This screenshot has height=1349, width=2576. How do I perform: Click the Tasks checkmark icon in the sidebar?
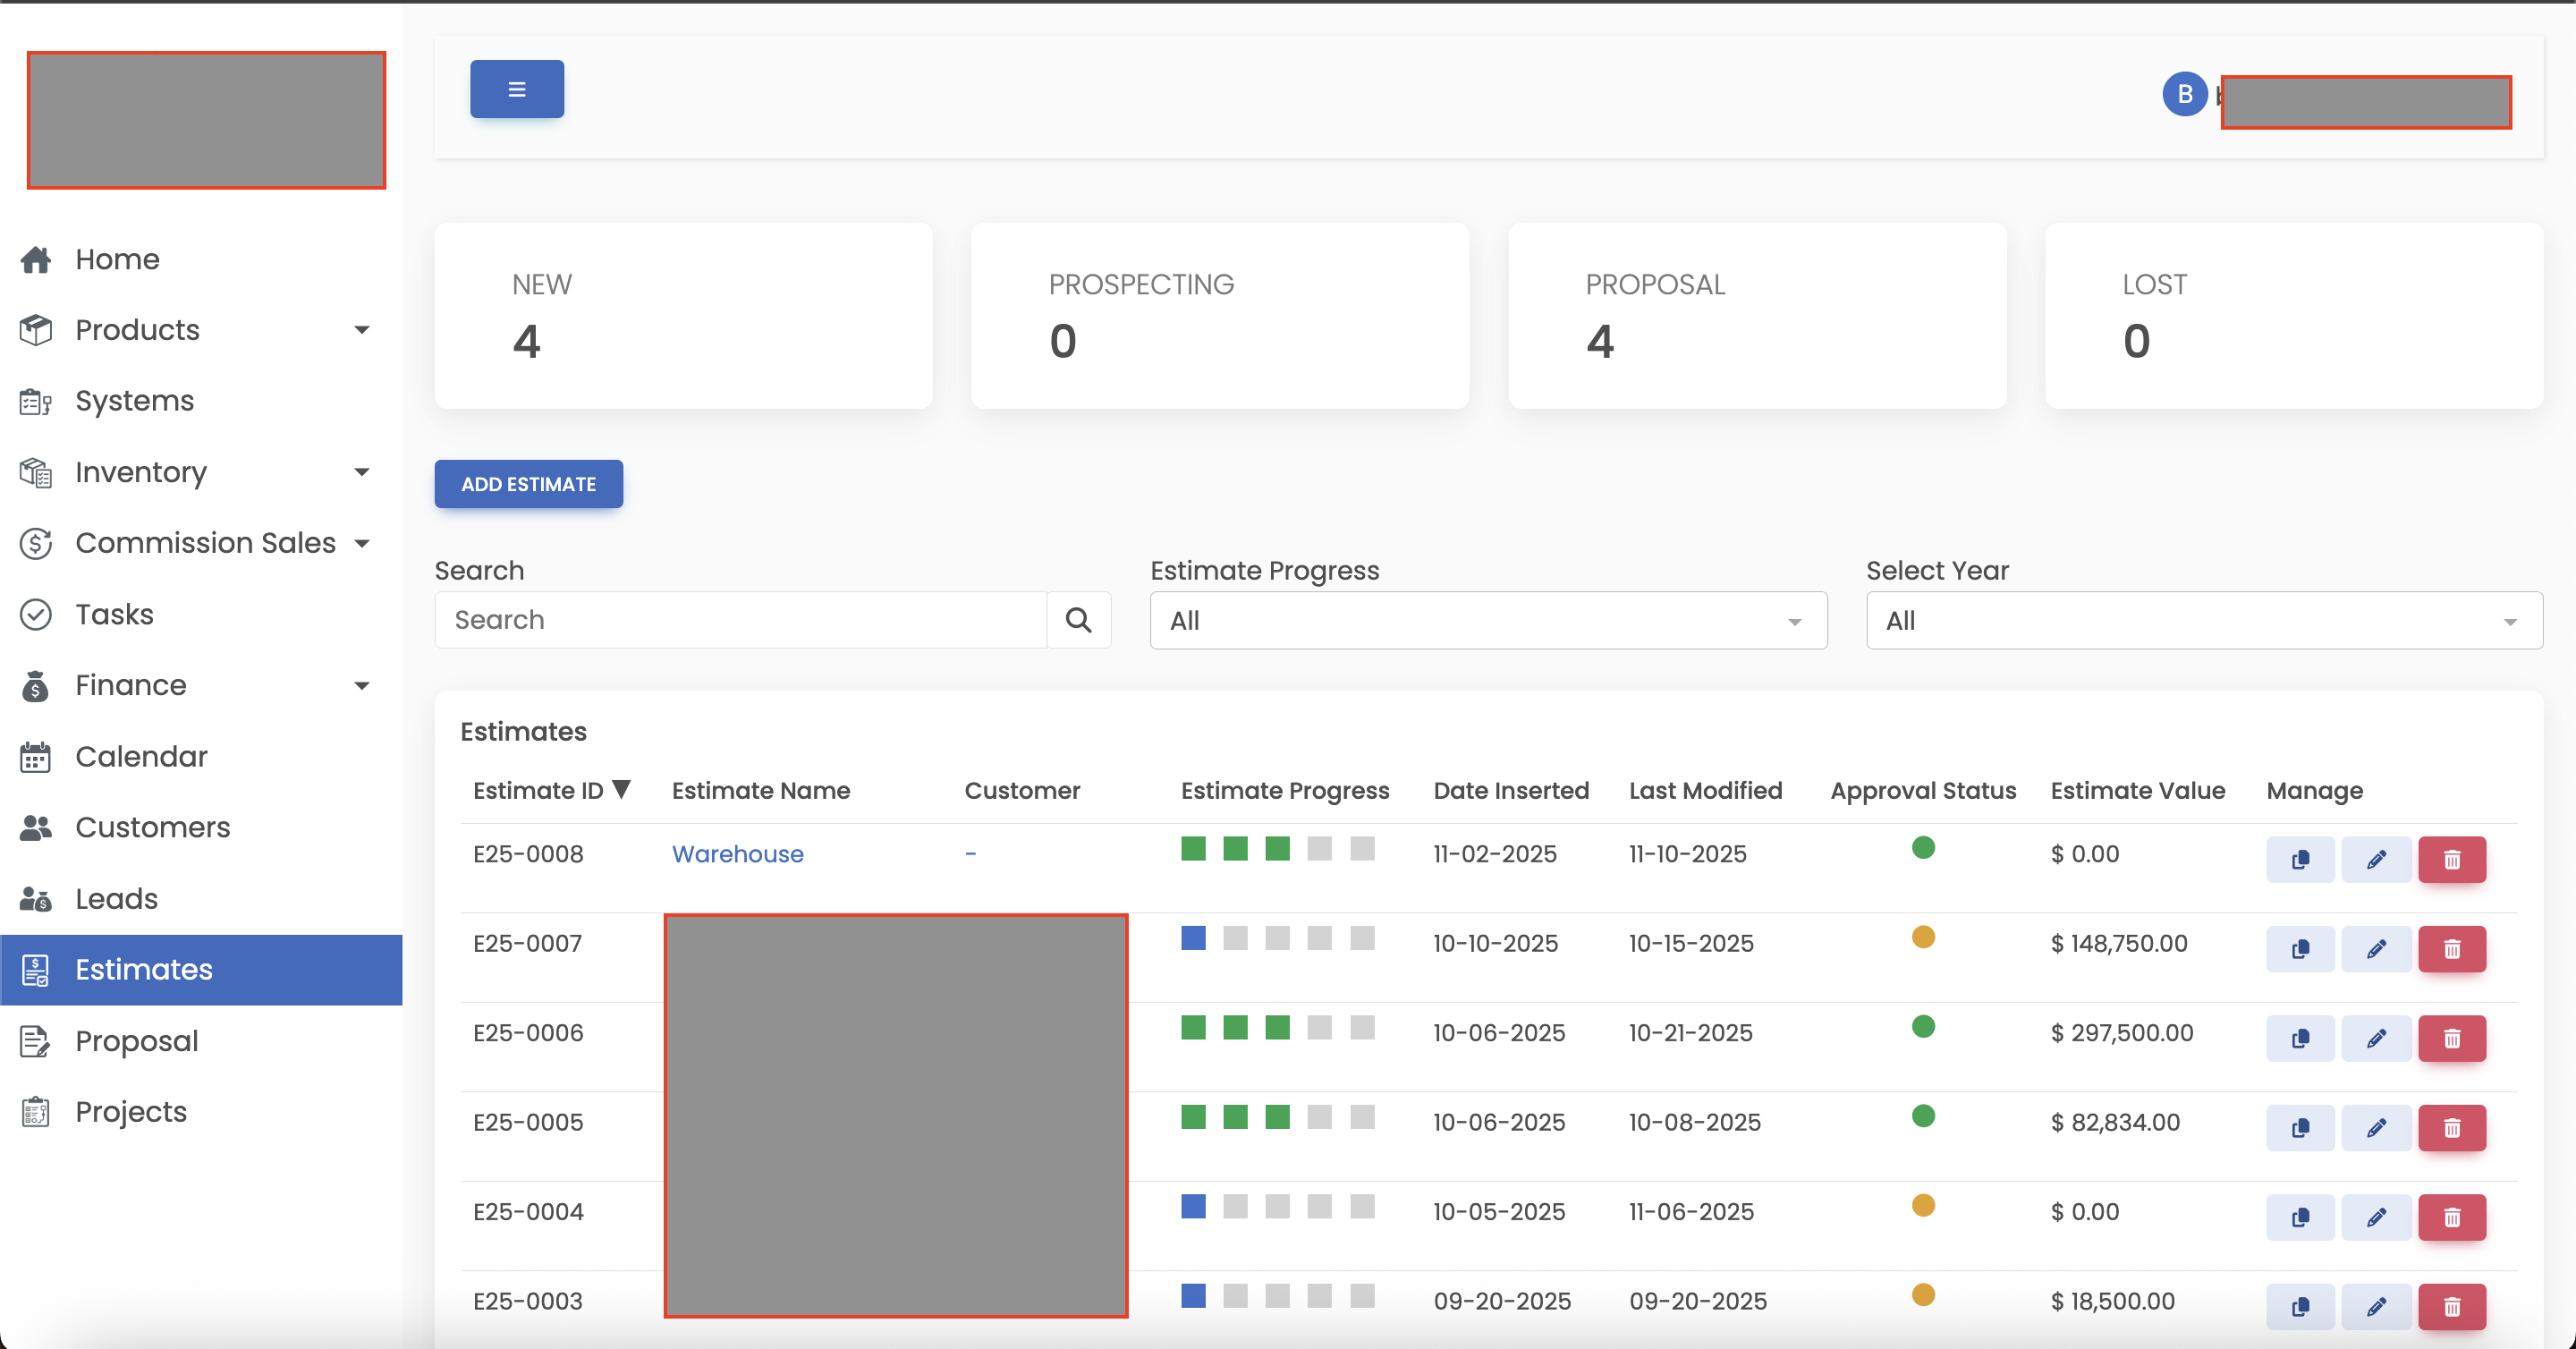36,614
